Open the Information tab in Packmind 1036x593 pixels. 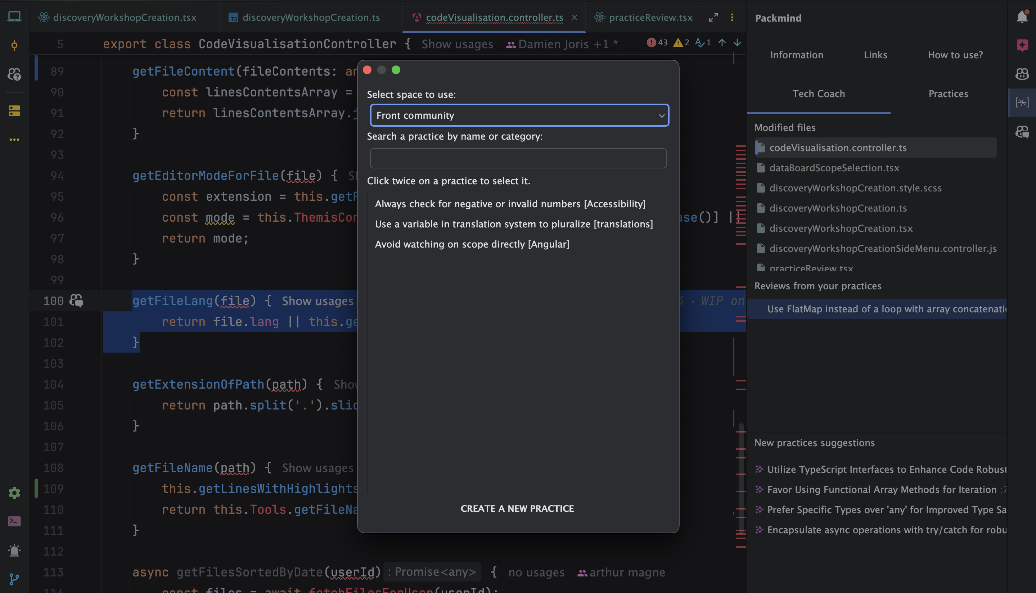(797, 55)
